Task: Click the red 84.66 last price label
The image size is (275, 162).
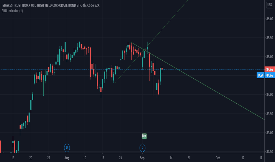Action: click(270, 70)
